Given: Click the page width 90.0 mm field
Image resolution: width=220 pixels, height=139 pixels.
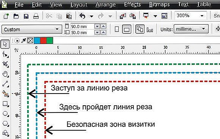Looking at the screenshot, I should point(82,27).
